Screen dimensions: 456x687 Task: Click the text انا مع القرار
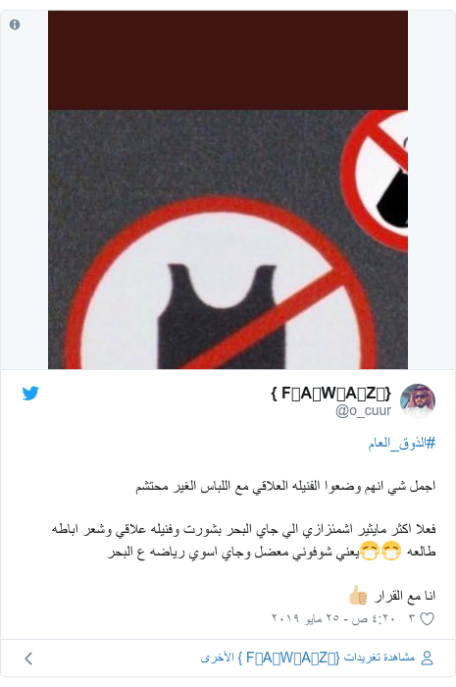tap(405, 596)
